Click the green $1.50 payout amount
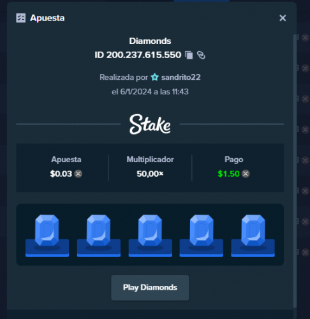 coord(228,174)
